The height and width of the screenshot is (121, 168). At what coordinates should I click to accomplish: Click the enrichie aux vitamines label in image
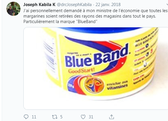(117, 85)
